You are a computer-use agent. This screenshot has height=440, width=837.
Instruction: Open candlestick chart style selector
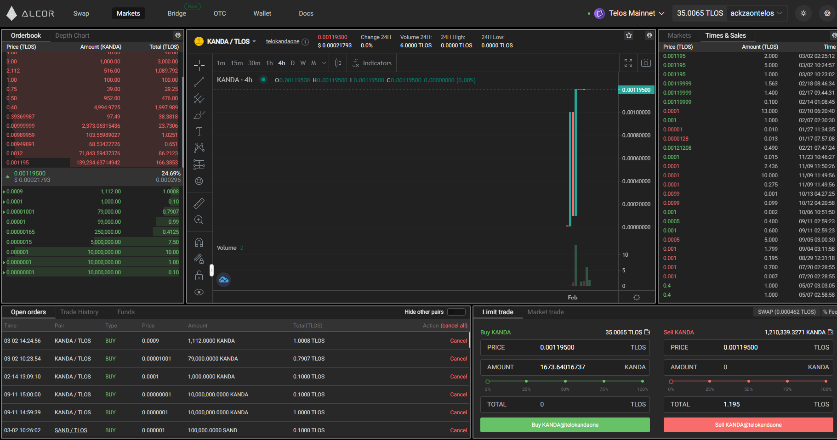point(338,63)
